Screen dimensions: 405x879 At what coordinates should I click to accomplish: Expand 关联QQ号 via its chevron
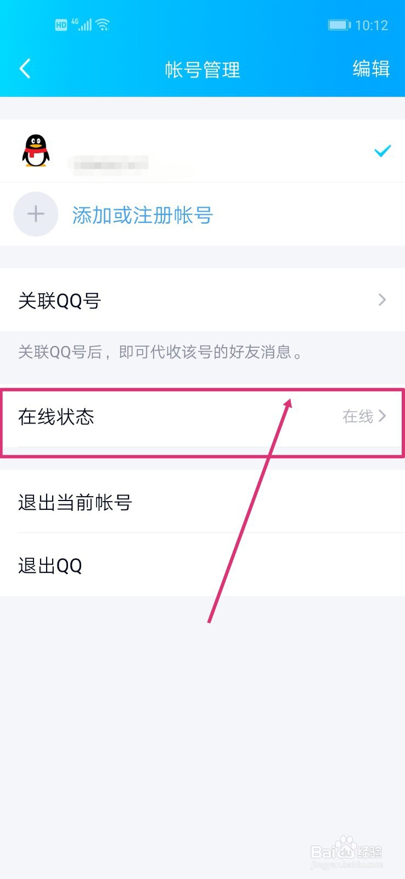(383, 300)
